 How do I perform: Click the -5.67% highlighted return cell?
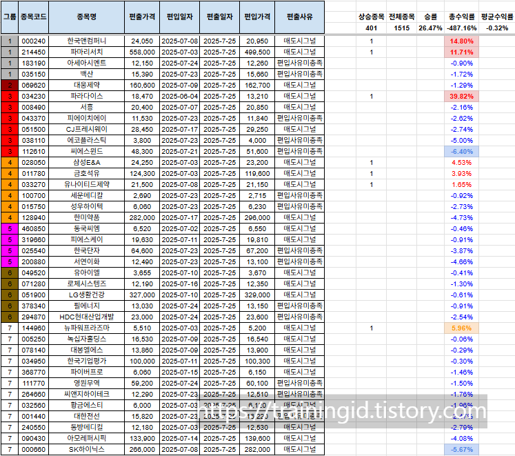click(462, 449)
